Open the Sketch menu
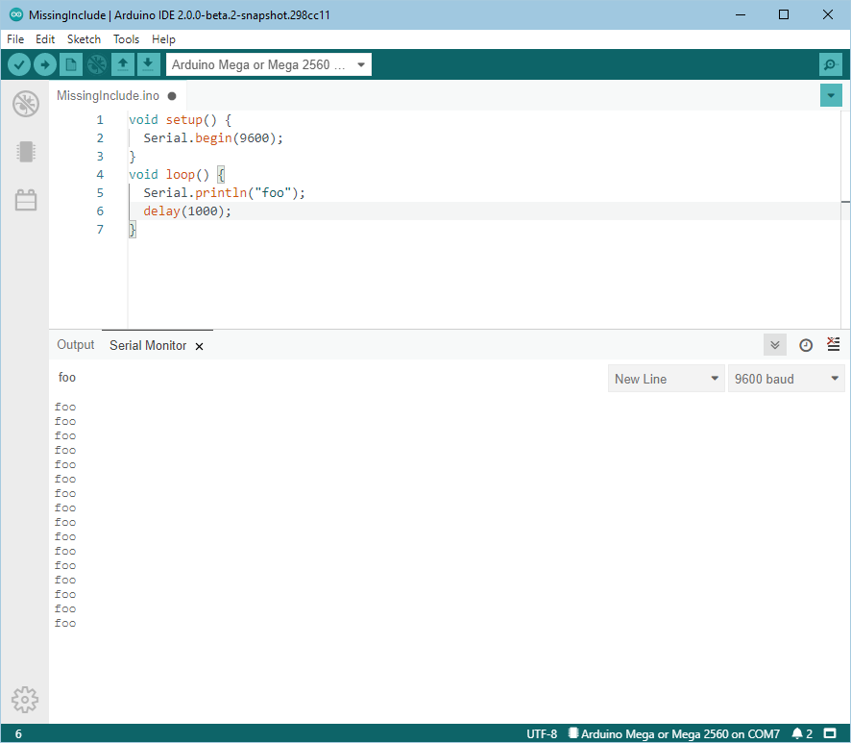 point(84,39)
